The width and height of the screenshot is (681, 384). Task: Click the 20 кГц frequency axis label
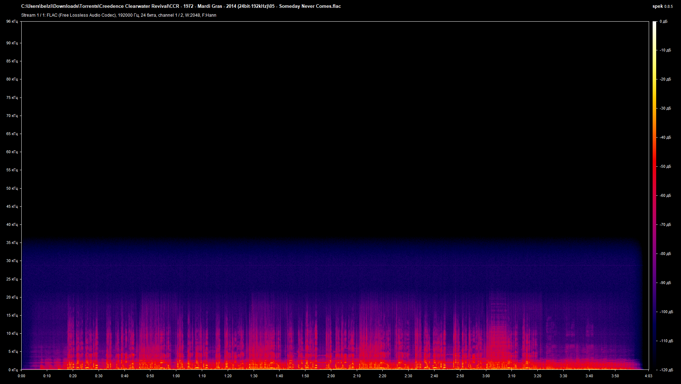pyautogui.click(x=12, y=297)
